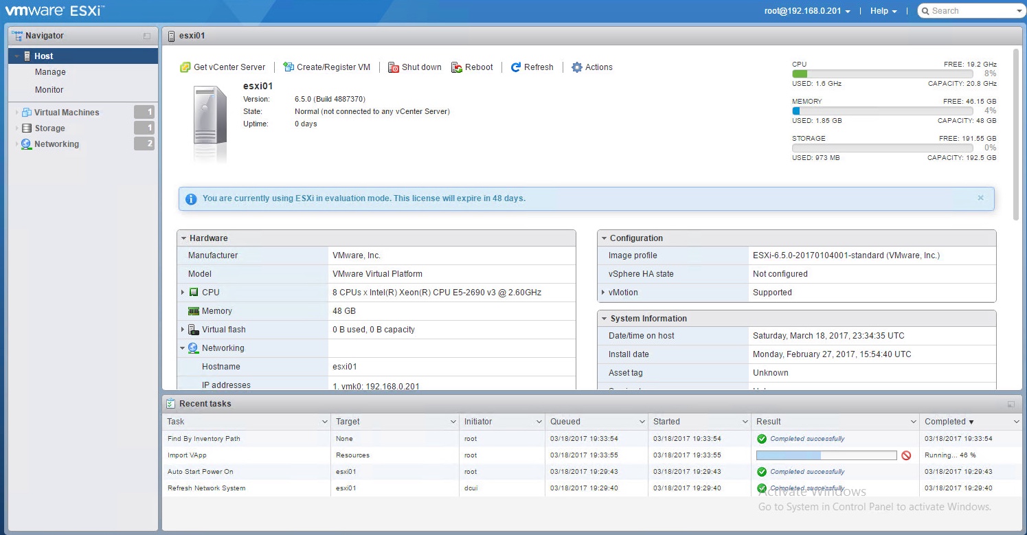Collapse the Hardware panel
The width and height of the screenshot is (1027, 535).
pos(183,238)
